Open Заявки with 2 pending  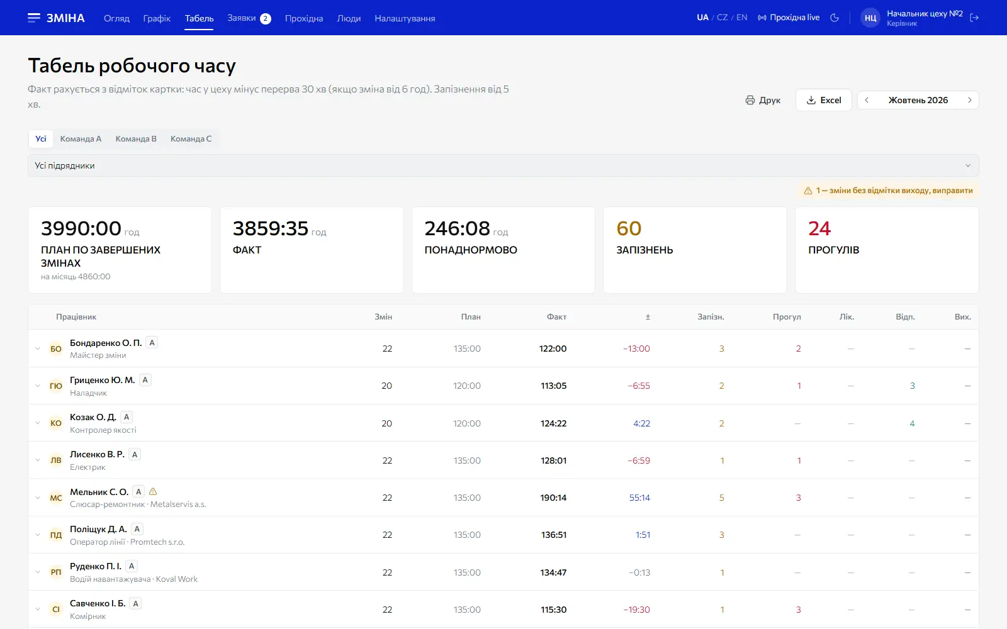pos(249,18)
